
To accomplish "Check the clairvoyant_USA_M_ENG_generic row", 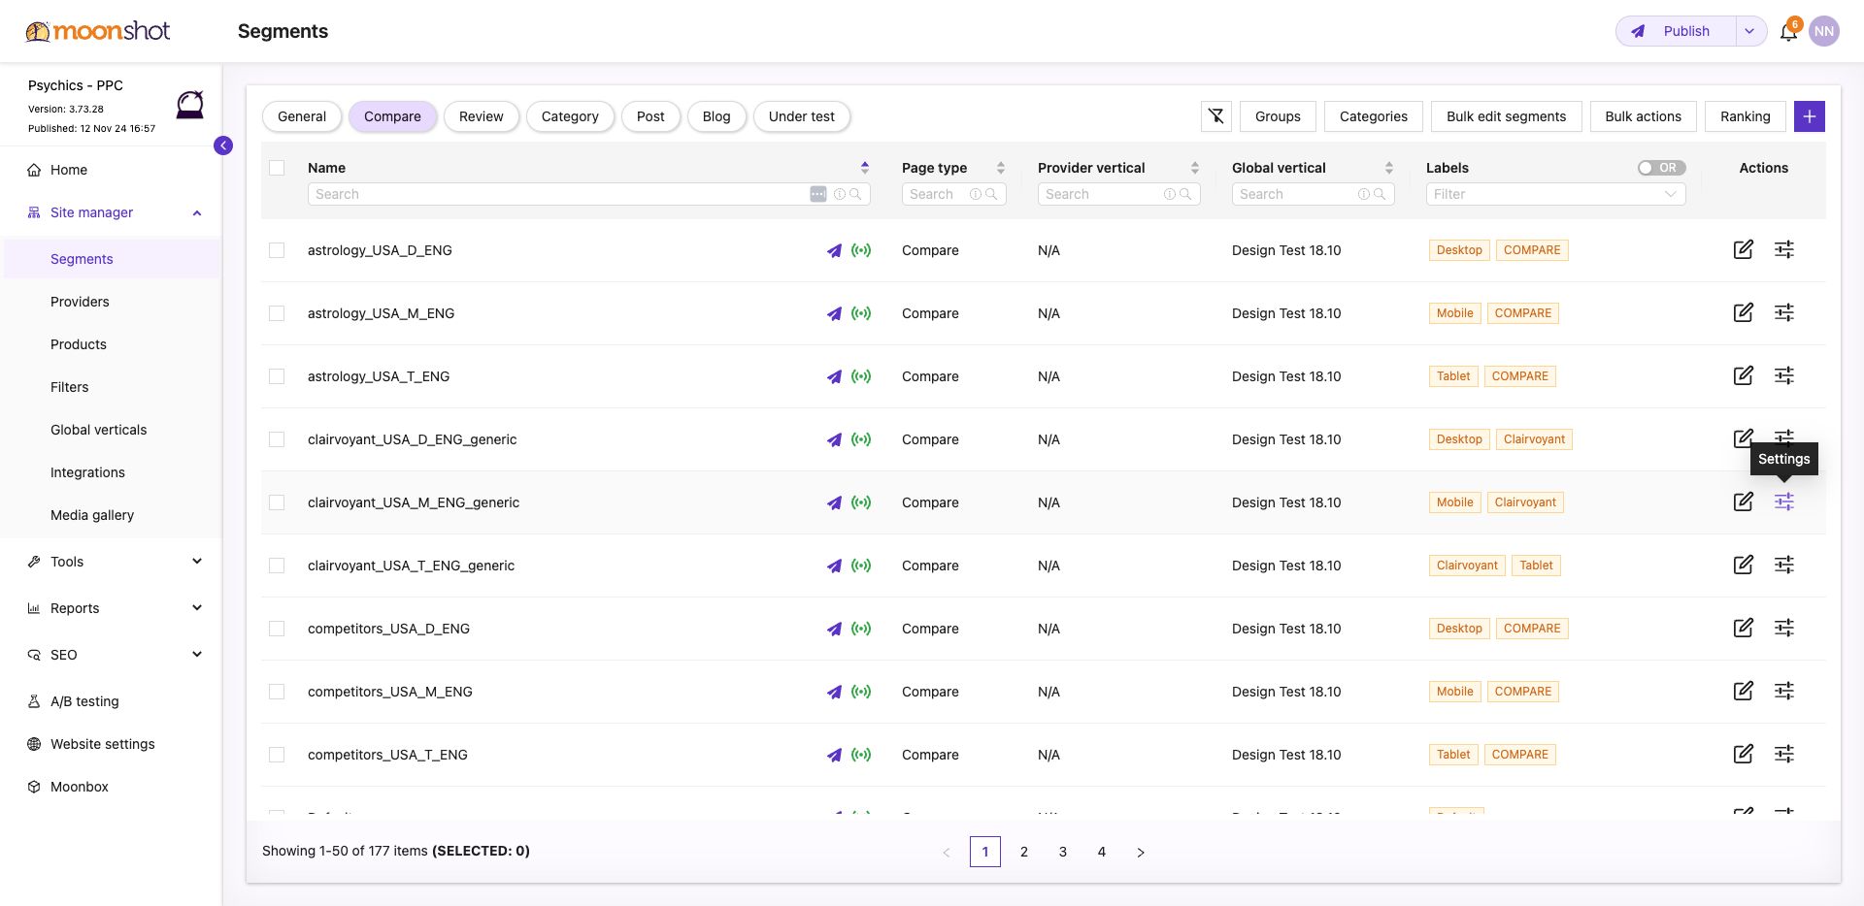I will click(277, 502).
